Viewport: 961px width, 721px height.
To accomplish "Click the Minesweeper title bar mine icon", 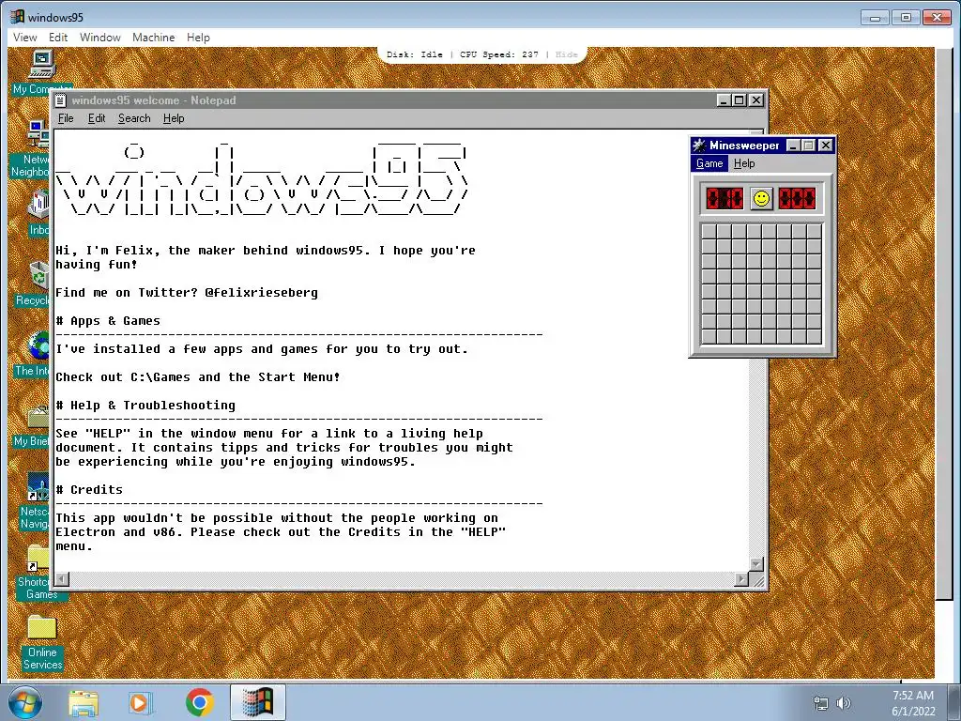I will (x=698, y=146).
